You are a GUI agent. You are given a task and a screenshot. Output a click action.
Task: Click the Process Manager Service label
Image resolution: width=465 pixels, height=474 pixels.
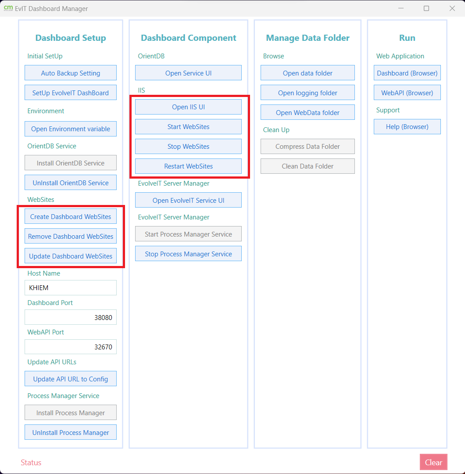point(63,396)
